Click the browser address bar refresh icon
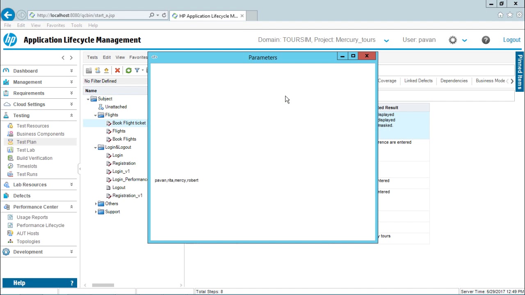The width and height of the screenshot is (525, 295). coord(164,15)
